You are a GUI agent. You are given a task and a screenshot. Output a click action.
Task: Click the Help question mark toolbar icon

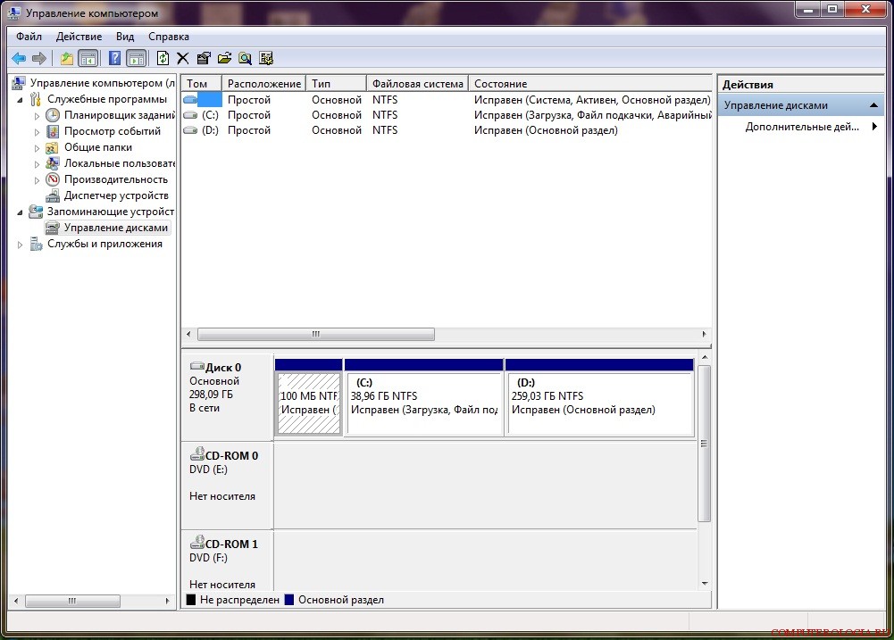[114, 59]
